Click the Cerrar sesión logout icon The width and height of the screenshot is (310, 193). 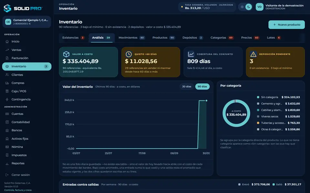[7, 175]
